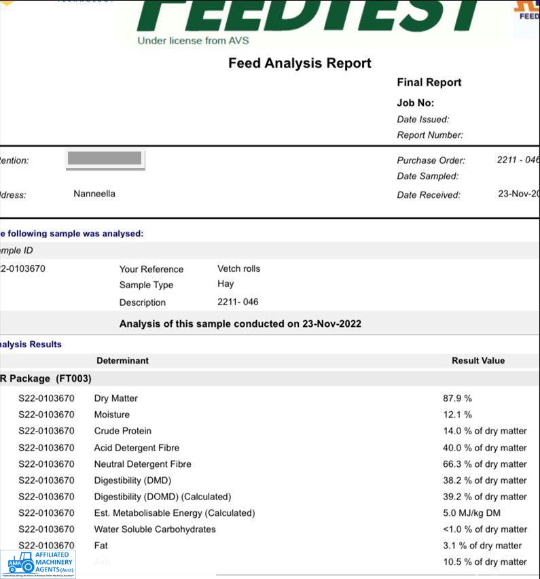Click the sample ID in the Dry Matter row
Viewport: 540px width, 579px height.
pyautogui.click(x=46, y=398)
